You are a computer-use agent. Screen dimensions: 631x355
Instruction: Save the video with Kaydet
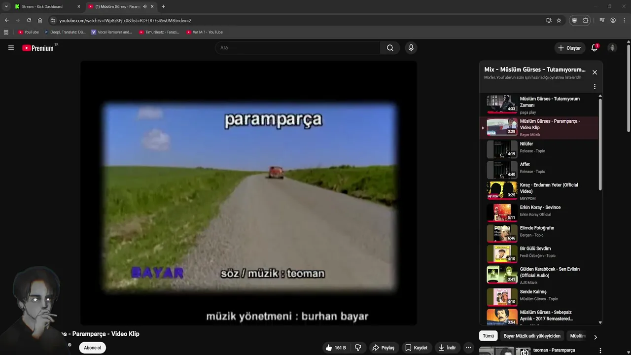point(416,348)
